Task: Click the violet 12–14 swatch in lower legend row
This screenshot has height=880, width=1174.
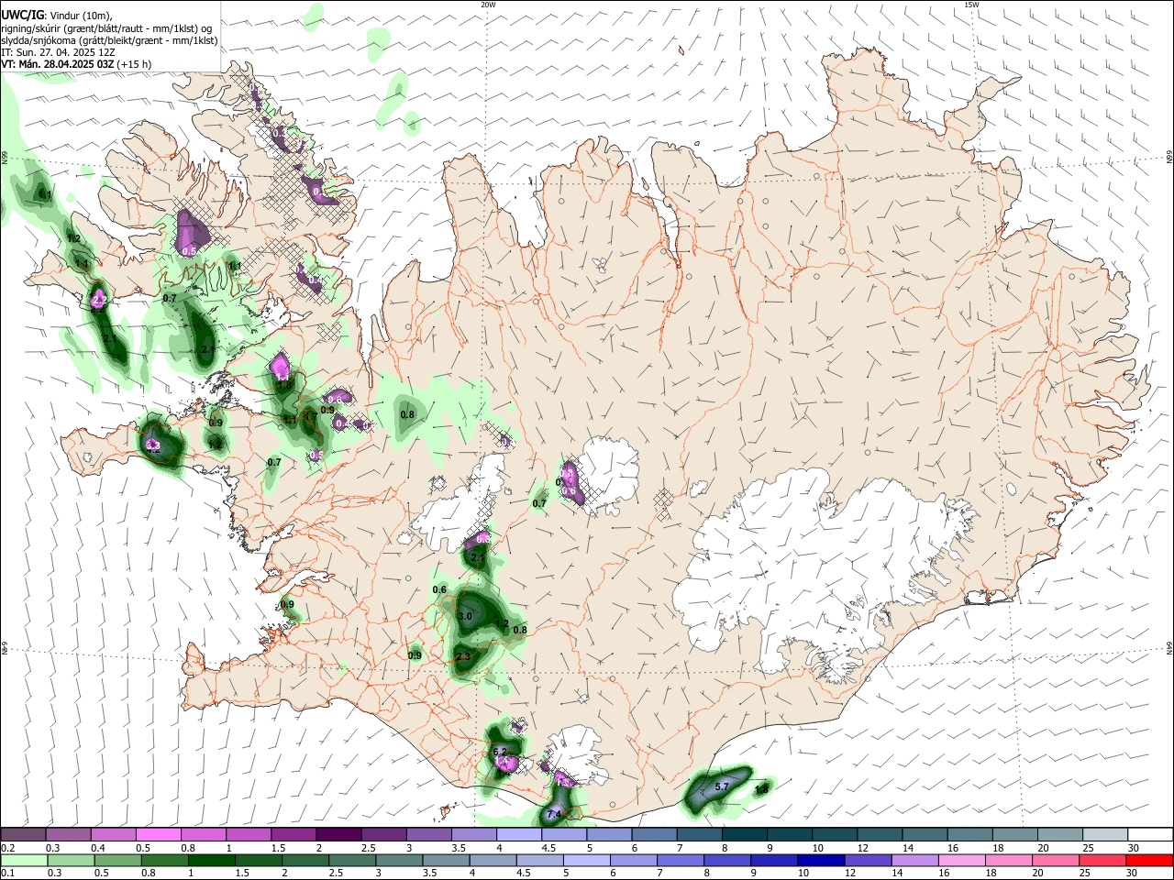Action: coord(868,860)
